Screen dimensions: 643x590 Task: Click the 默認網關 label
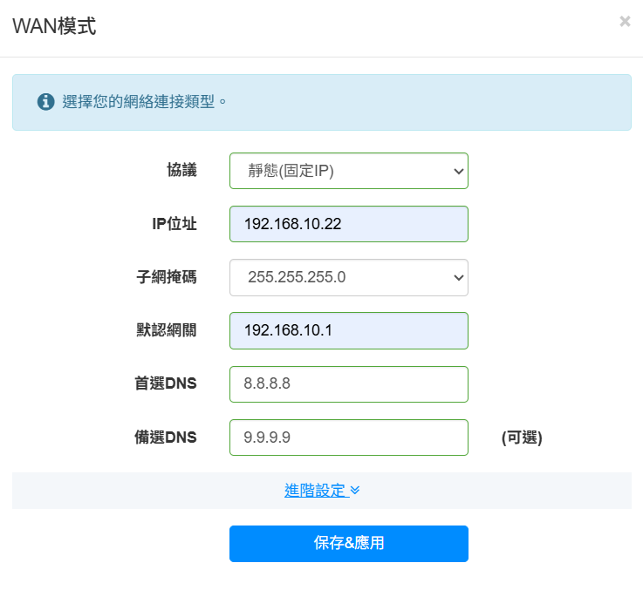pyautogui.click(x=167, y=330)
